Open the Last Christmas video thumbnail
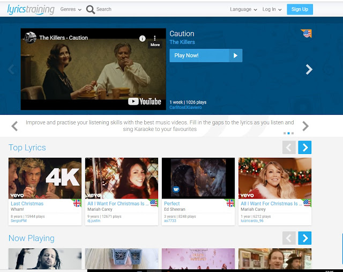343x272 pixels. tap(45, 178)
